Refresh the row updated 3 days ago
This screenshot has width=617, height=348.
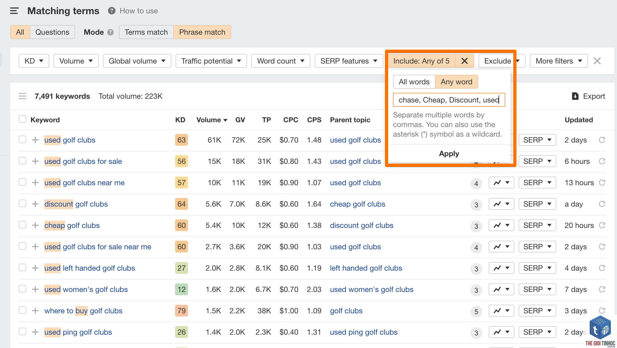point(602,311)
